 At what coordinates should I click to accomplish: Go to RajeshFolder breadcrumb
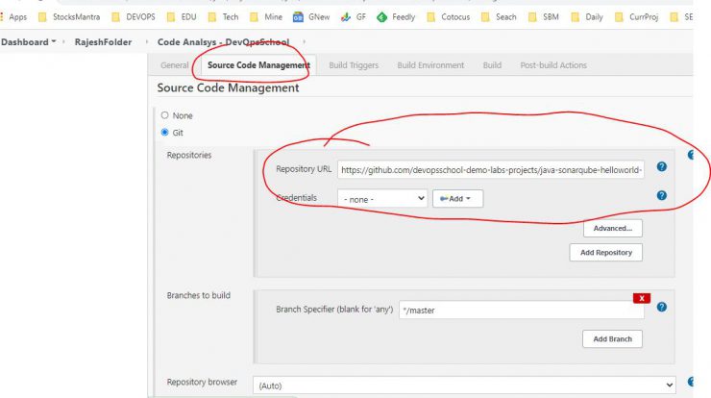103,42
